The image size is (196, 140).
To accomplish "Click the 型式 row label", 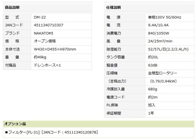I will click(x=12, y=17).
